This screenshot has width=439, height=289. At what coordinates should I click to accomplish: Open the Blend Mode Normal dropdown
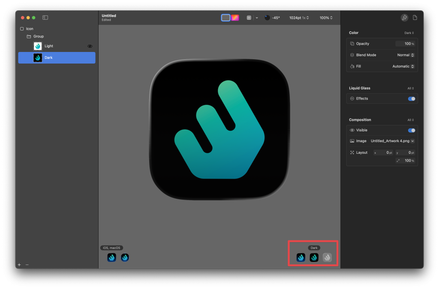[406, 55]
